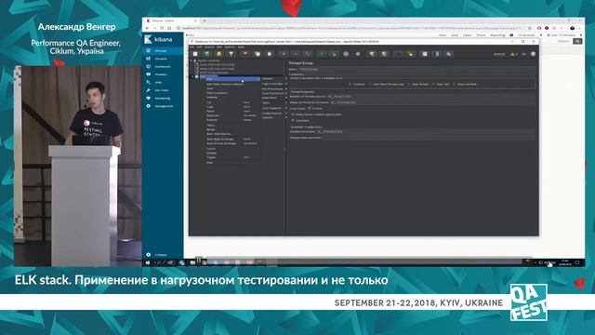Expand the Listener submenu

273,117
